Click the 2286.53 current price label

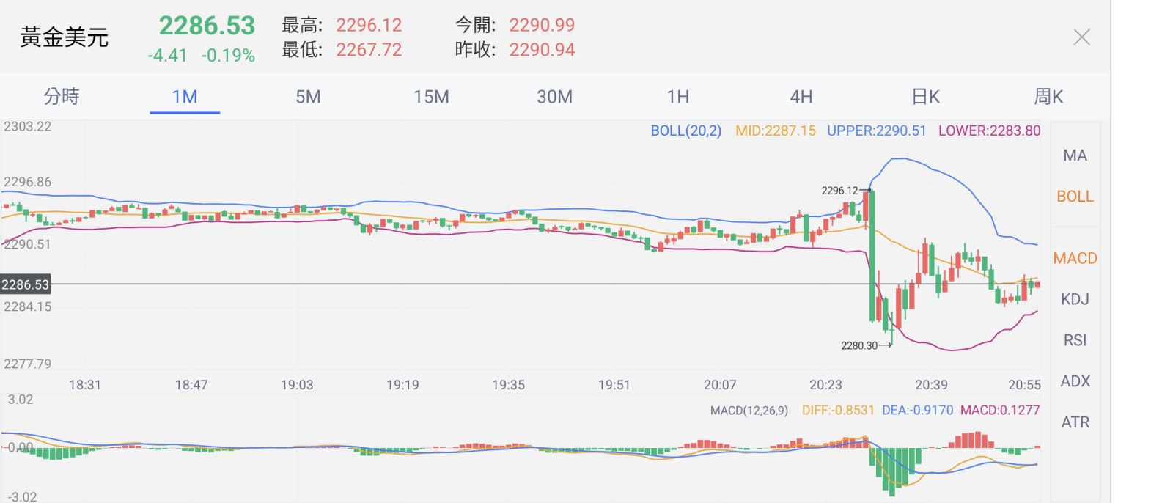click(26, 284)
